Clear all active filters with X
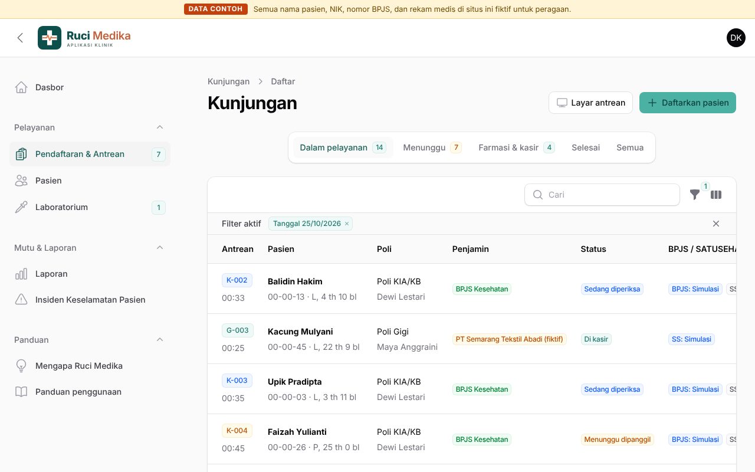 [716, 224]
